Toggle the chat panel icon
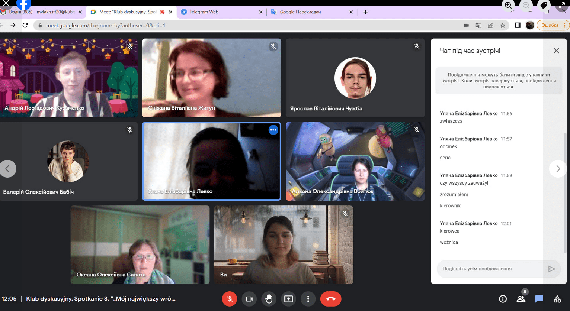Image resolution: width=570 pixels, height=311 pixels. [x=539, y=299]
